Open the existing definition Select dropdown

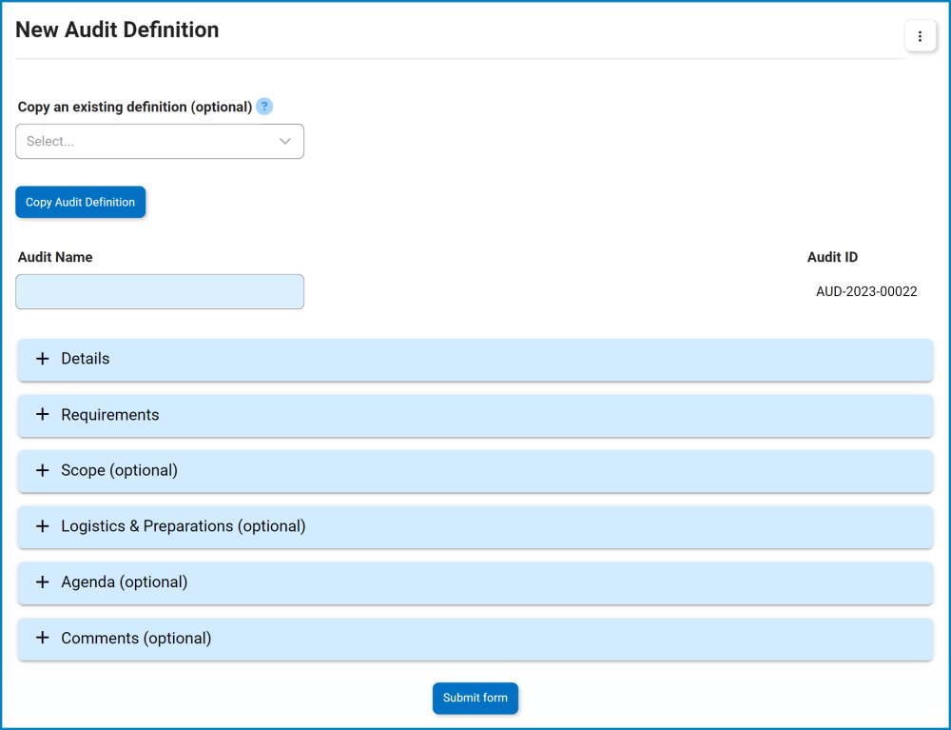(x=160, y=141)
